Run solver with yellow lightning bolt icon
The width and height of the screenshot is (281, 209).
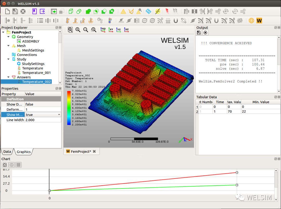tap(158, 11)
